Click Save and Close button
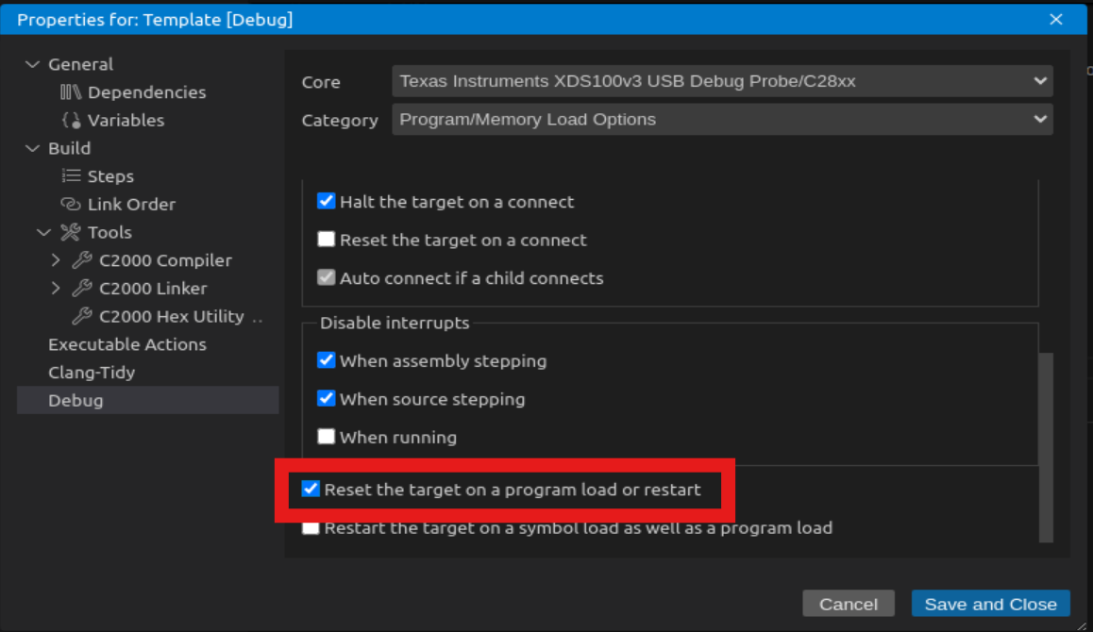The width and height of the screenshot is (1093, 632). [990, 604]
